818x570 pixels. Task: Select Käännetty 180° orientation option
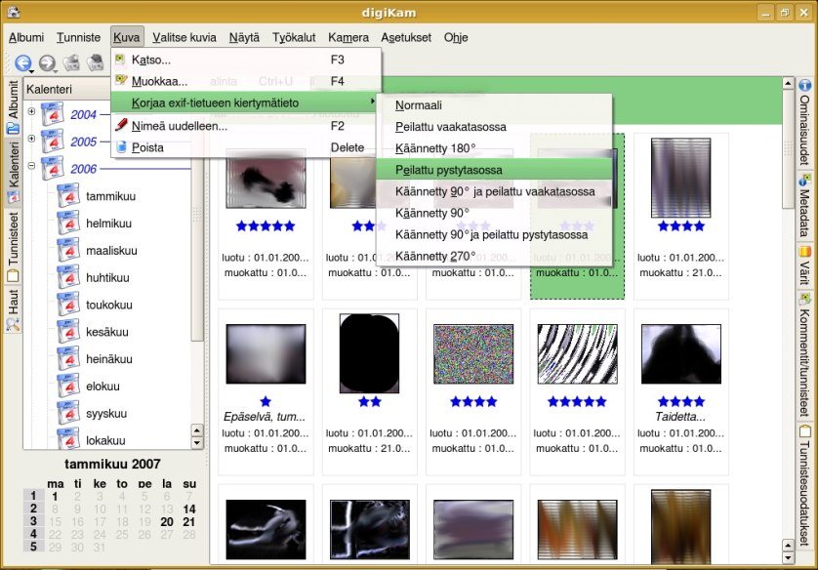pos(435,148)
